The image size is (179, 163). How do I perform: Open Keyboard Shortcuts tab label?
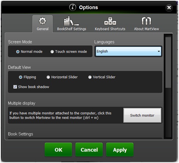pyautogui.click(x=110, y=29)
